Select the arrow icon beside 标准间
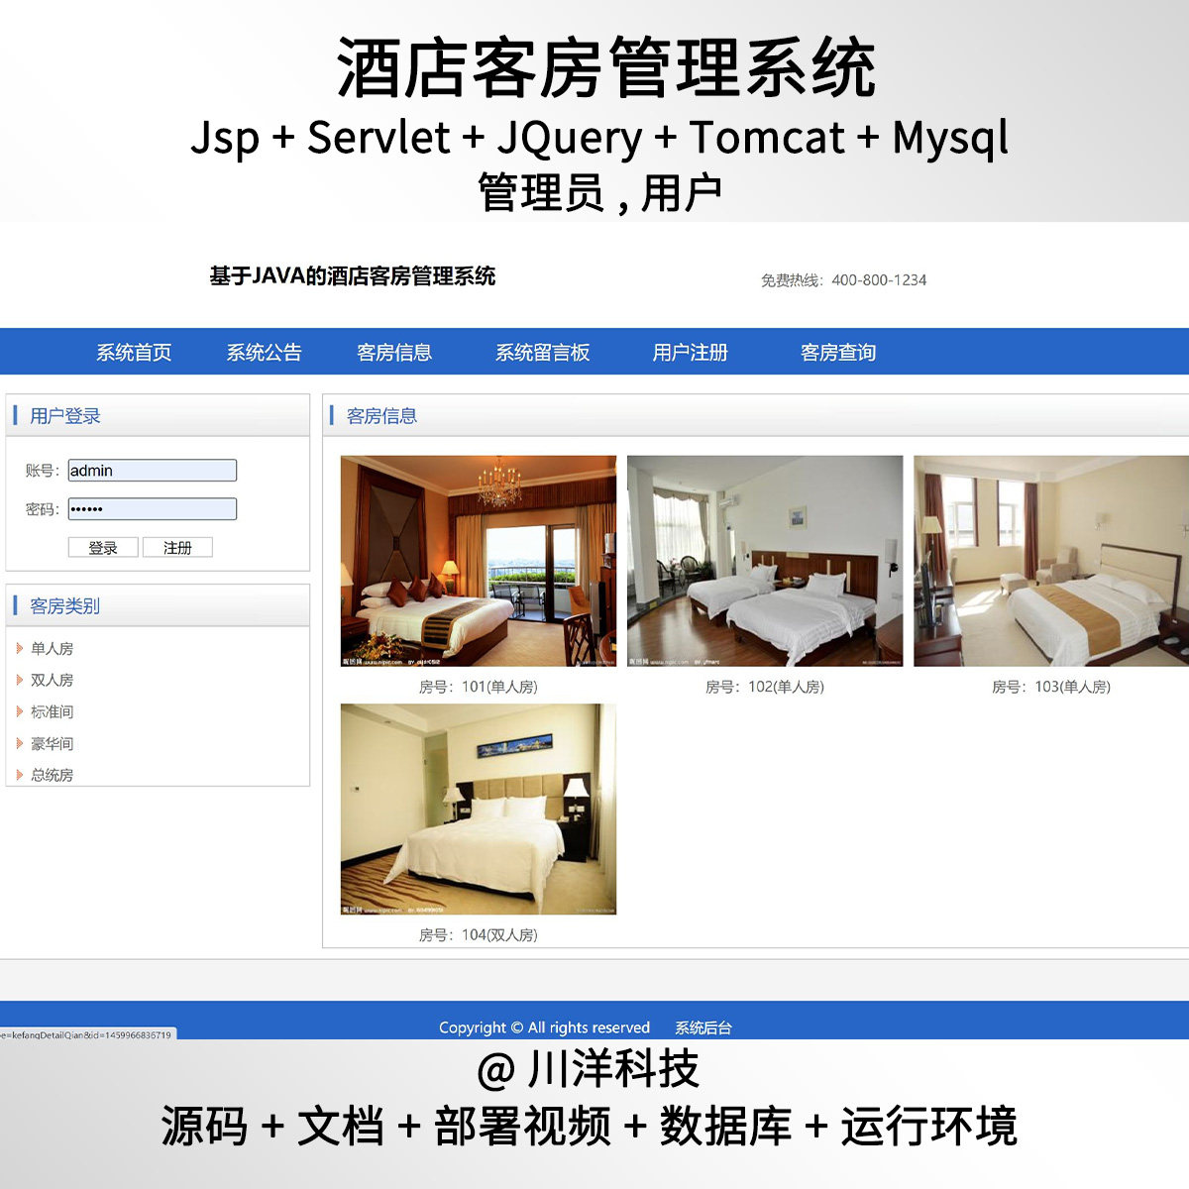 (20, 711)
